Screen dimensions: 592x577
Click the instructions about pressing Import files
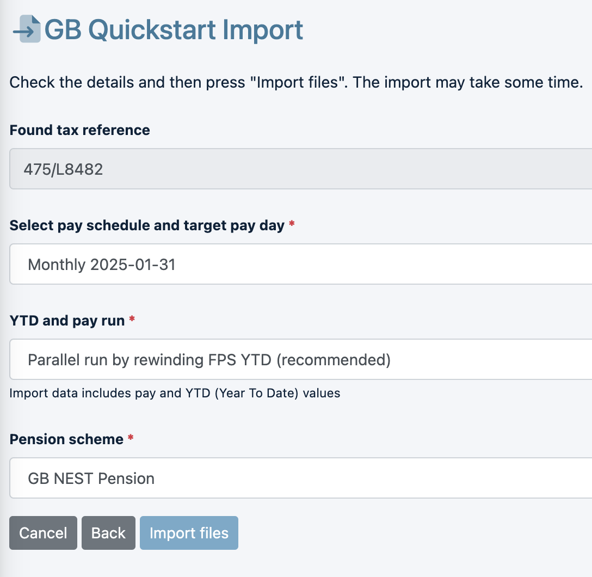(x=295, y=82)
